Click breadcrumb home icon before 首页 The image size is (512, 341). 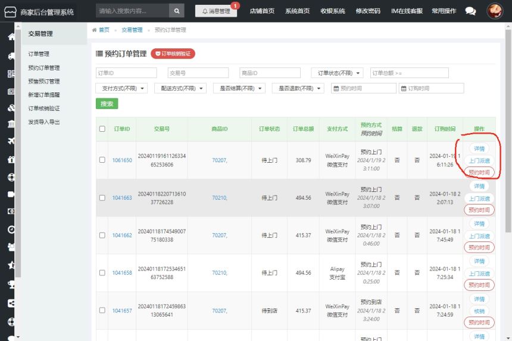95,30
